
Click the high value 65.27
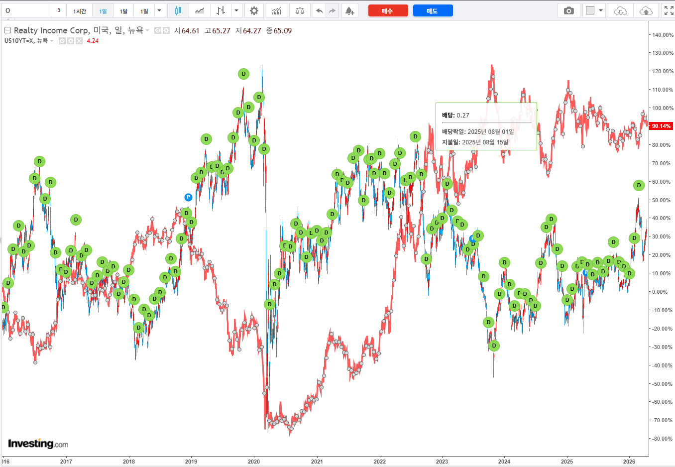coord(221,31)
